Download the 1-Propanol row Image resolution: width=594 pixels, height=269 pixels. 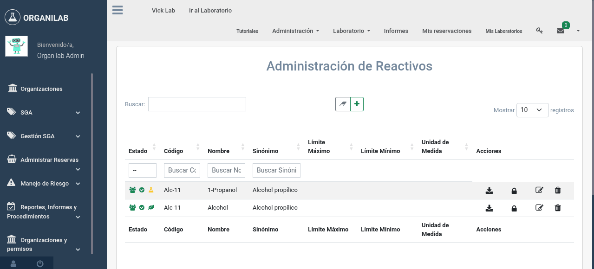pyautogui.click(x=489, y=190)
